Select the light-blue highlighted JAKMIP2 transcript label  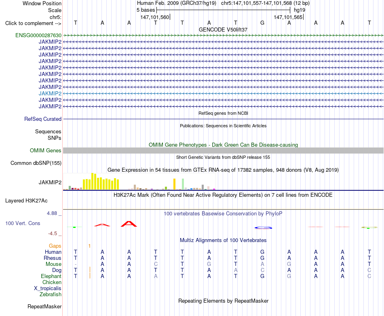pos(50,93)
